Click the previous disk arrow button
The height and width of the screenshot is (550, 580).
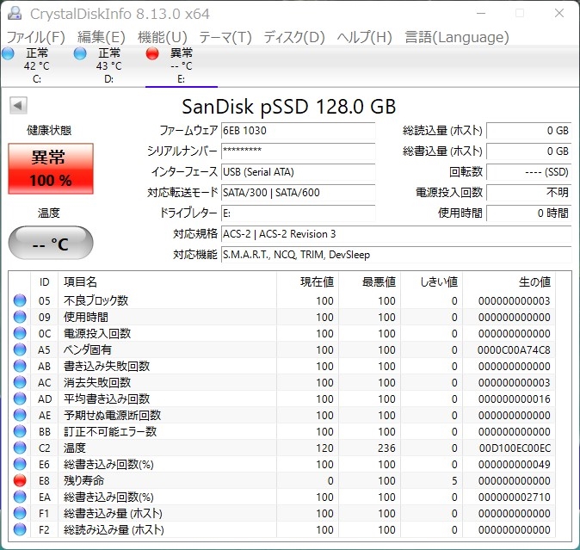click(x=18, y=106)
